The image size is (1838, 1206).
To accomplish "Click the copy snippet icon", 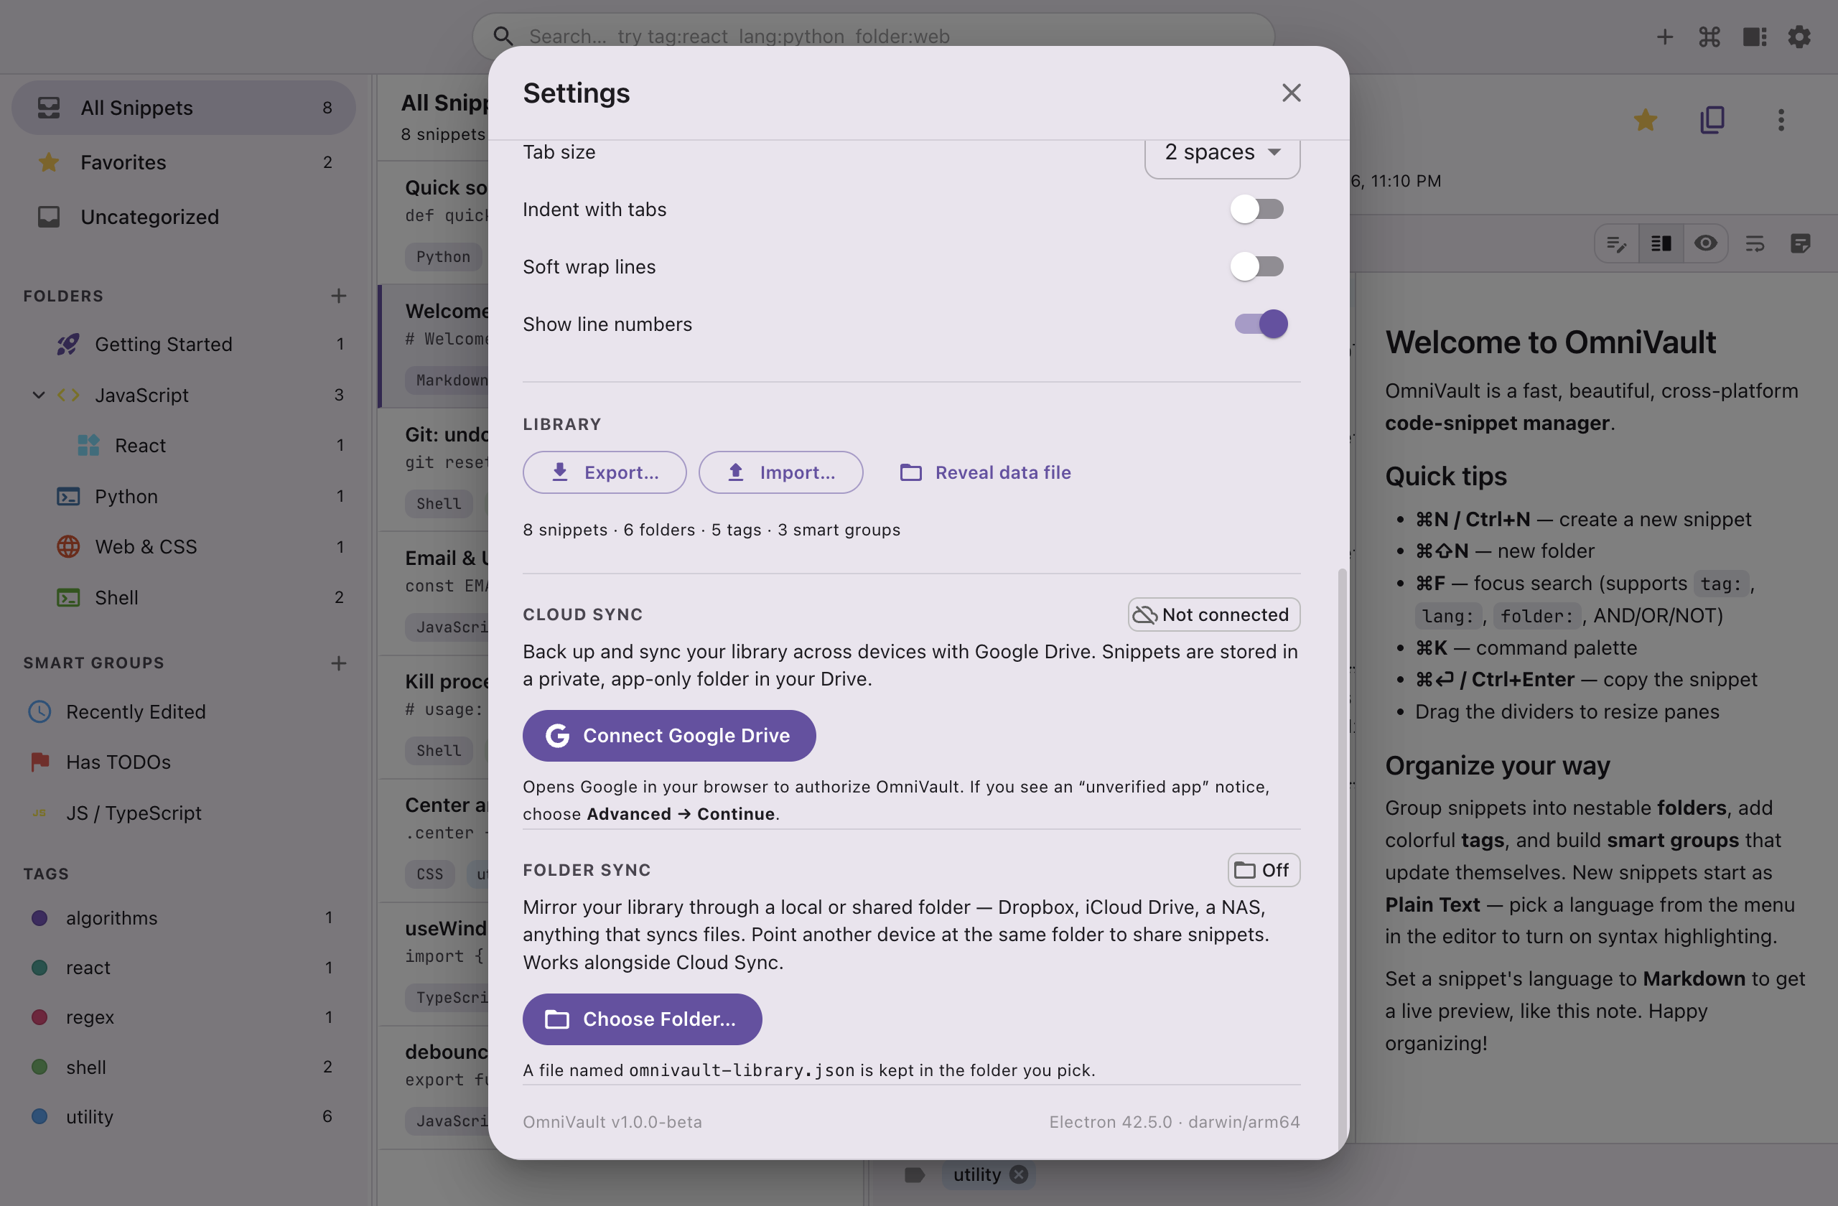I will pos(1712,120).
